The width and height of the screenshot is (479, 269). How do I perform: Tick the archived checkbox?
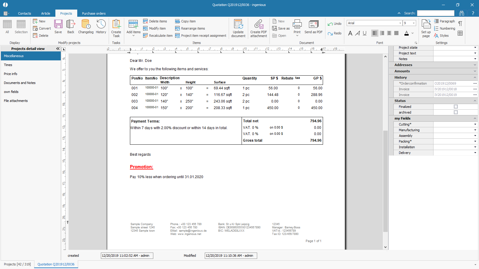tap(456, 112)
